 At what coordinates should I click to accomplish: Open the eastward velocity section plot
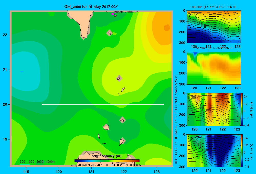tap(214, 151)
